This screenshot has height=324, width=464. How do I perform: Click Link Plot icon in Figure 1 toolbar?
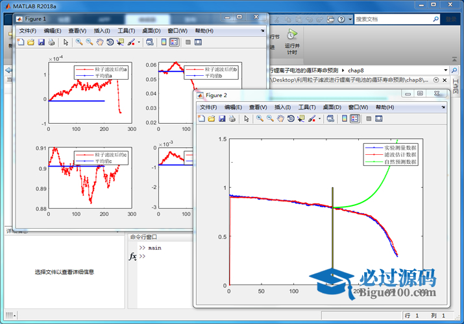point(150,42)
